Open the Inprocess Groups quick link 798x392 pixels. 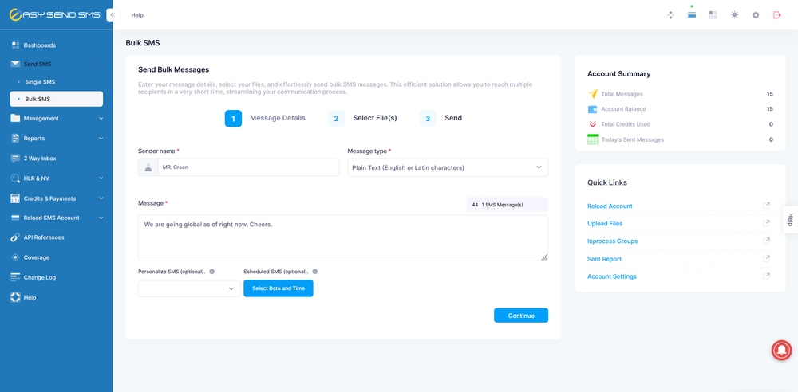[612, 241]
